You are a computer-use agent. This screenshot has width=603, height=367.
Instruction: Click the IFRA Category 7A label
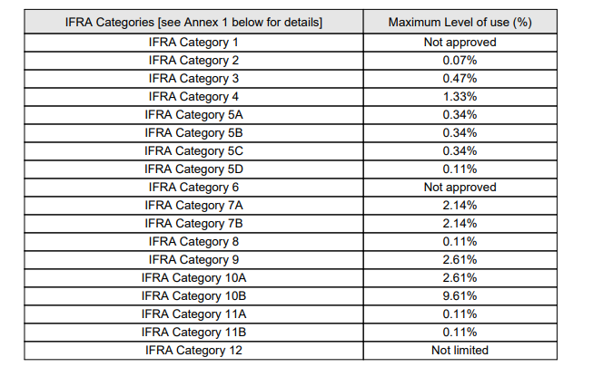[193, 205]
